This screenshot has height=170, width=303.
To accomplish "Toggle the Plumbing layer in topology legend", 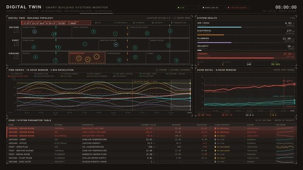I will (139, 23).
